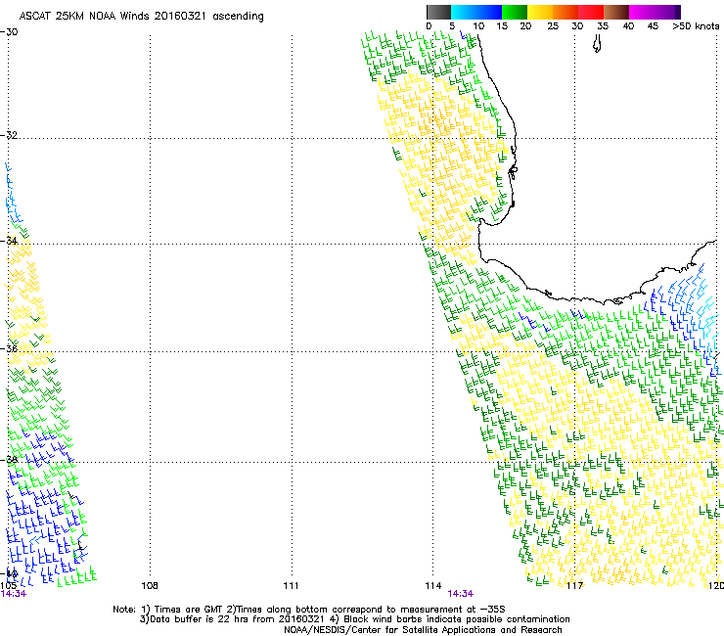Viewport: 724px width, 636px height.
Task: Click the '111' longitude axis label
Action: [291, 586]
